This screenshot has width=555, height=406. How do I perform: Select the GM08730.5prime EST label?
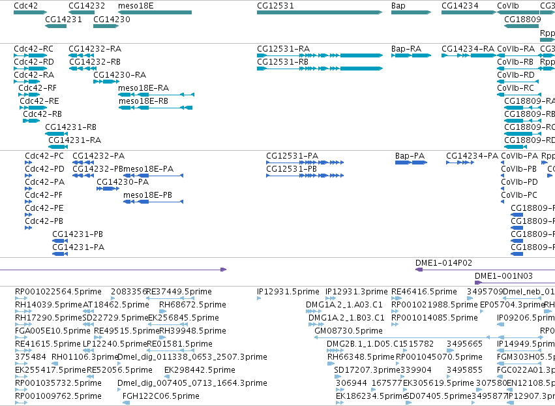click(348, 331)
